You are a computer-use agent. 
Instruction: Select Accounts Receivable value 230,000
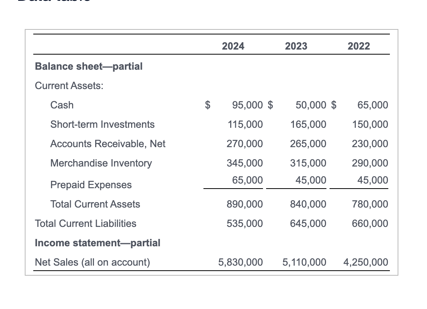coord(370,144)
